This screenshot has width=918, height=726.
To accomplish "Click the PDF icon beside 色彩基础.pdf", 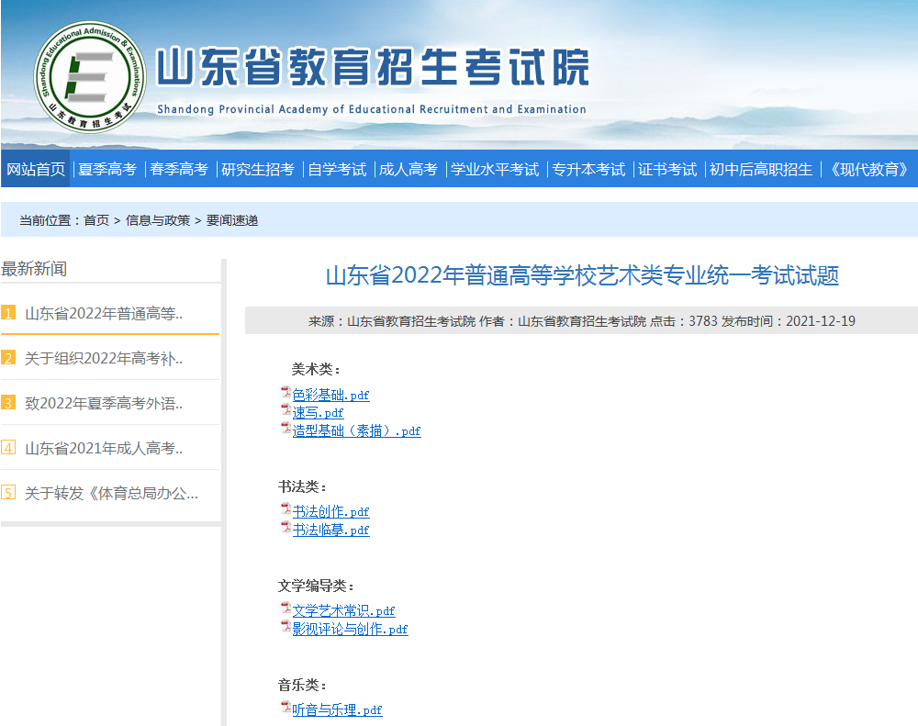I will (285, 394).
